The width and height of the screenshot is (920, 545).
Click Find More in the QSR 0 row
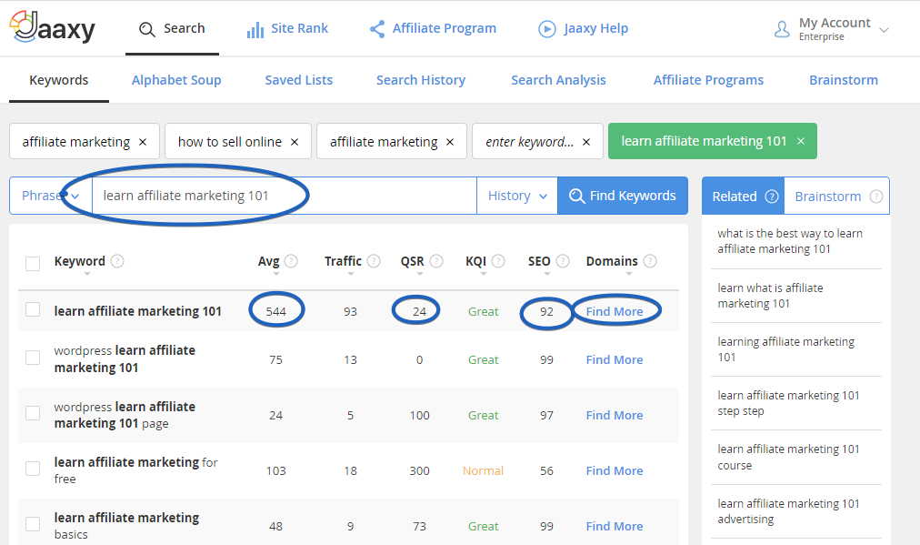pyautogui.click(x=615, y=359)
